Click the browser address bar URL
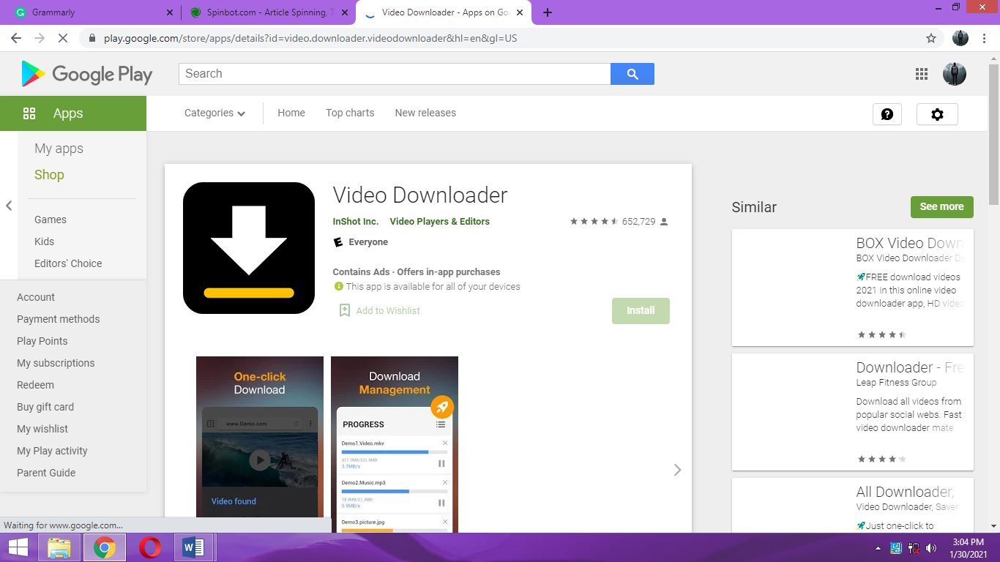This screenshot has height=562, width=1000. tap(310, 38)
